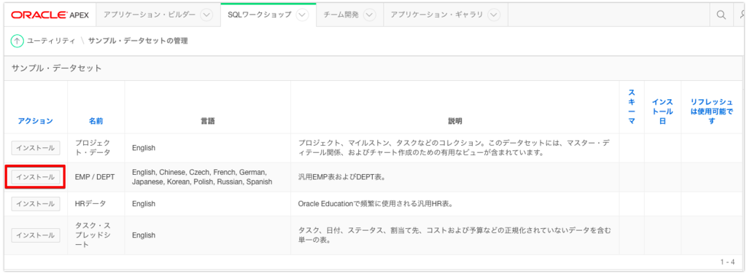This screenshot has height=274, width=747.
Task: Click the サンプル・データセット region title
Action: [57, 68]
